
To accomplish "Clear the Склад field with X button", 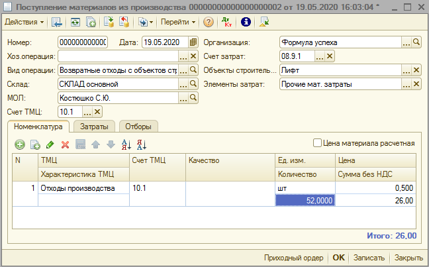I will click(193, 84).
